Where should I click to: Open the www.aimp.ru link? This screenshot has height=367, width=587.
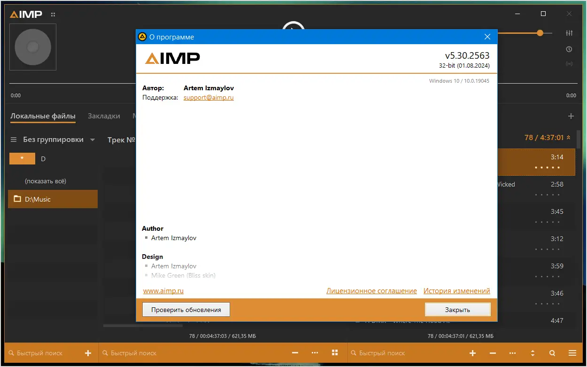163,291
